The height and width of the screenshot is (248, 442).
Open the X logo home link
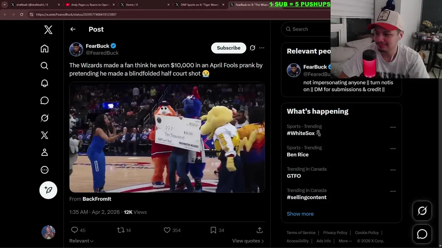pyautogui.click(x=48, y=30)
